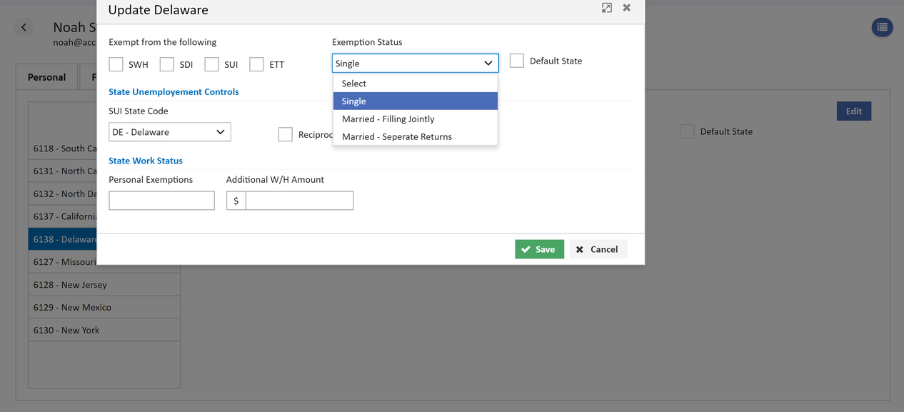Click the Personal Exemptions input field

(161, 201)
